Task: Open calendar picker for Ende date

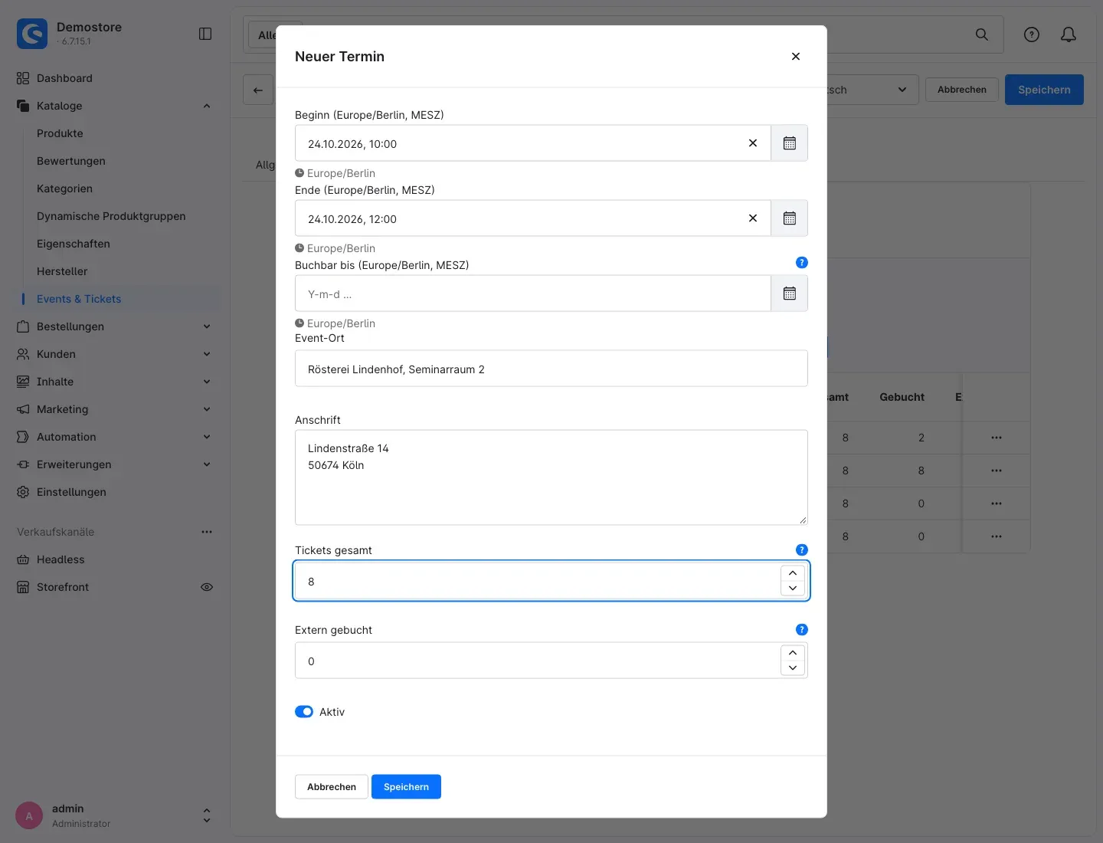Action: (789, 218)
